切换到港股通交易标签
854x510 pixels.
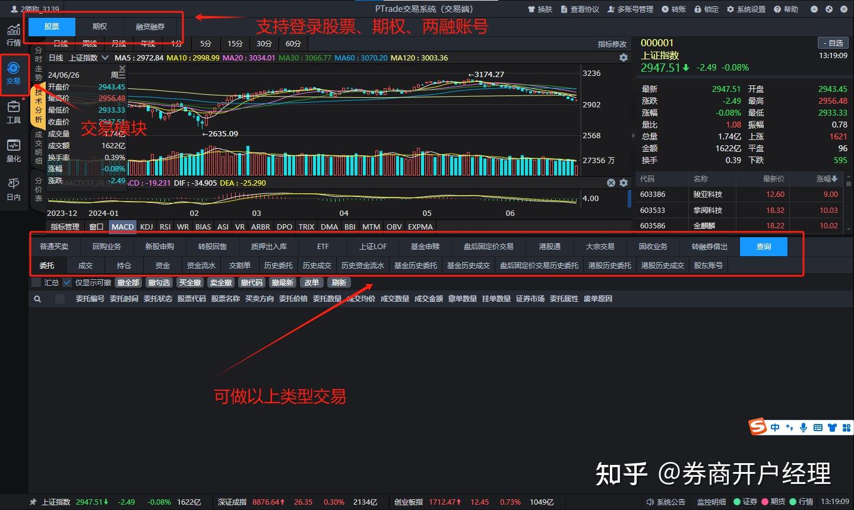coord(549,246)
